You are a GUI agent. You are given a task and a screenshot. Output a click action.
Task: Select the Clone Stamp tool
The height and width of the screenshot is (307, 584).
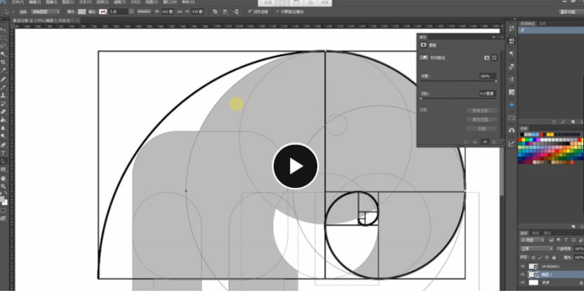(4, 95)
